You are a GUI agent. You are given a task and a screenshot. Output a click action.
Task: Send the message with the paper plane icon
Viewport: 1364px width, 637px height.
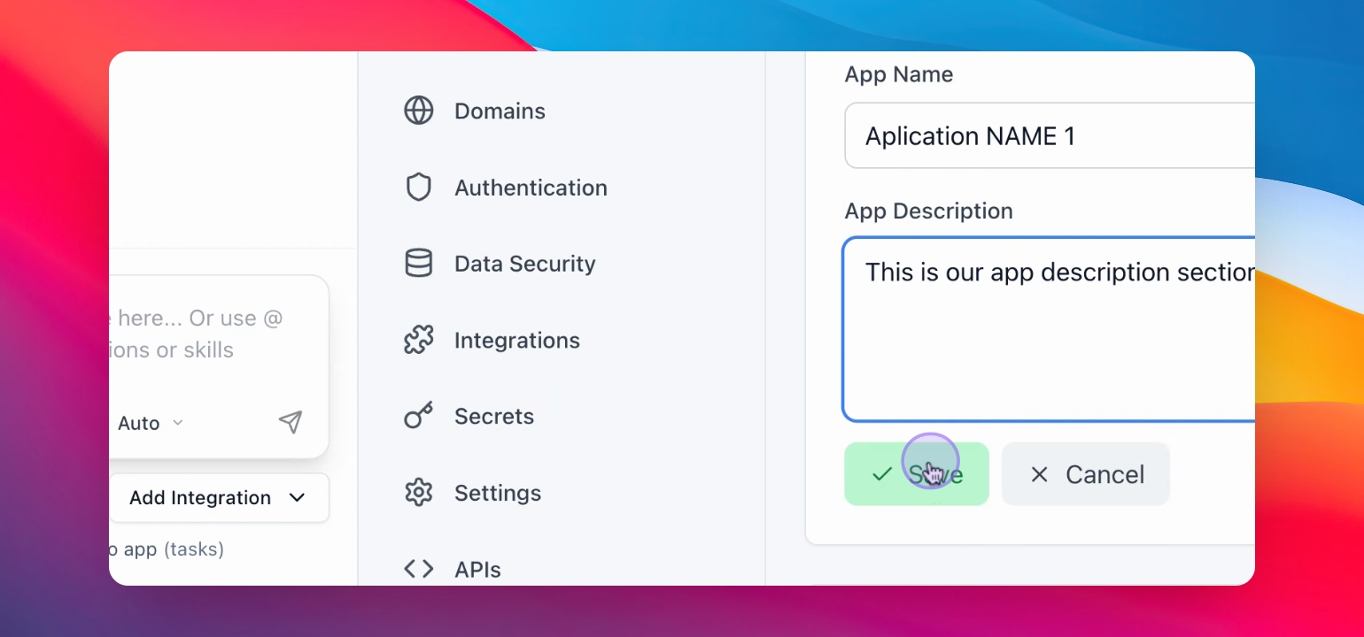pos(291,422)
